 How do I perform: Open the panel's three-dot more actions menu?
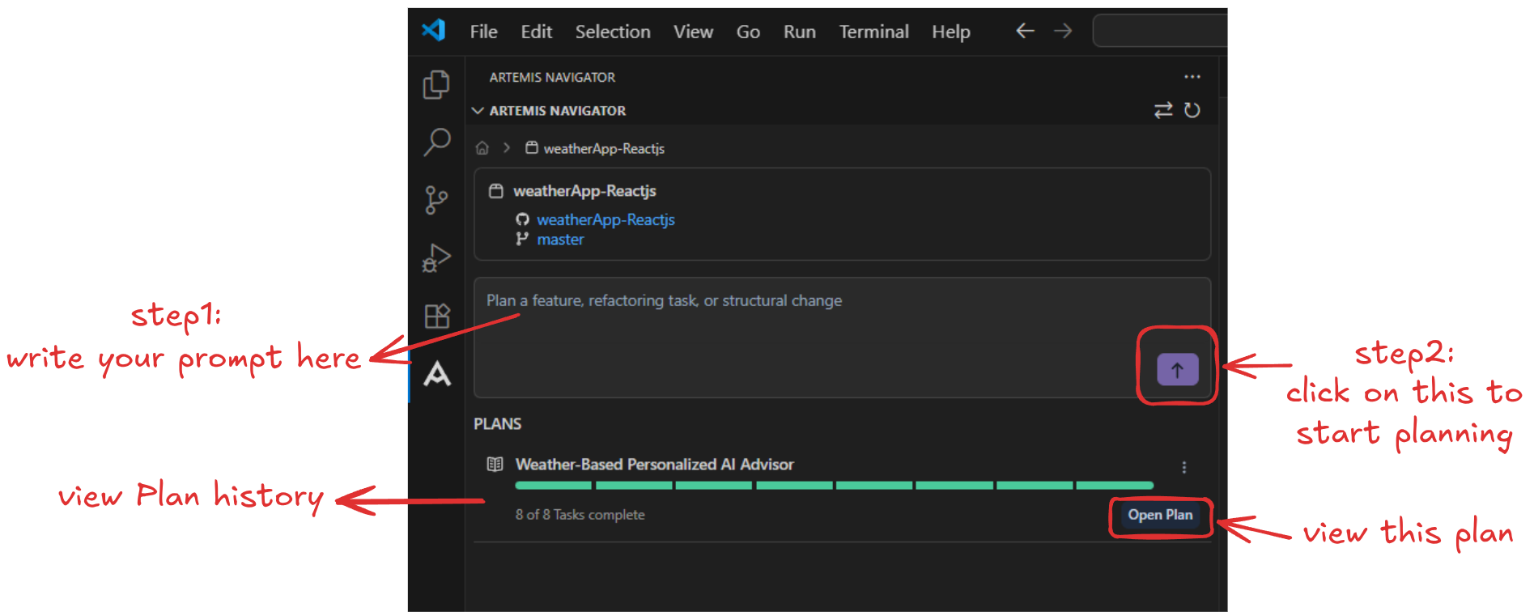[x=1192, y=77]
